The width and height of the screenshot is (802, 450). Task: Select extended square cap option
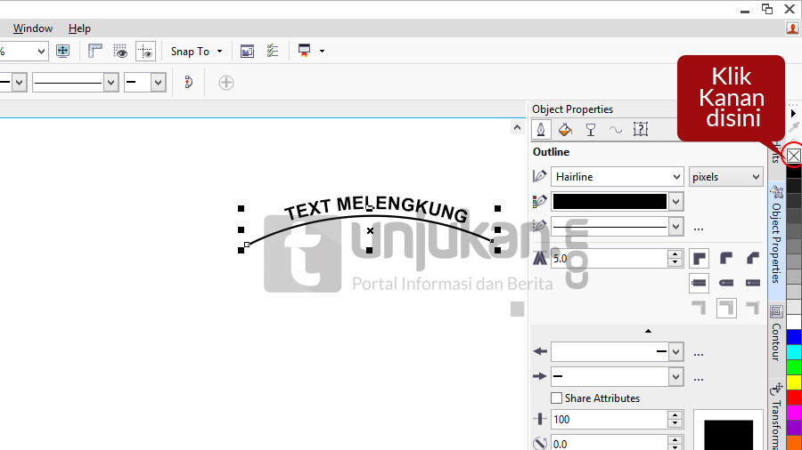point(752,283)
